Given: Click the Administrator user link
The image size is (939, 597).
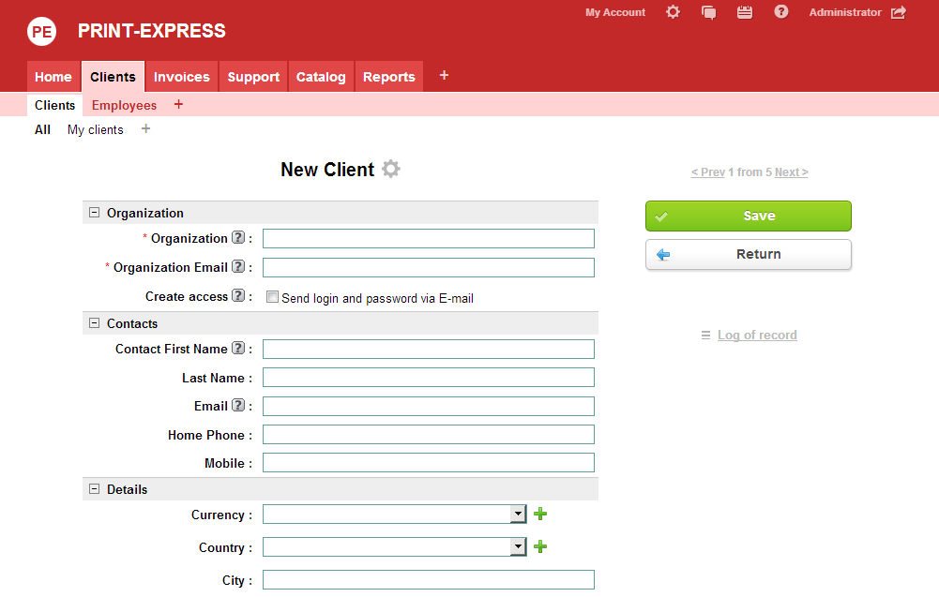Looking at the screenshot, I should tap(845, 12).
